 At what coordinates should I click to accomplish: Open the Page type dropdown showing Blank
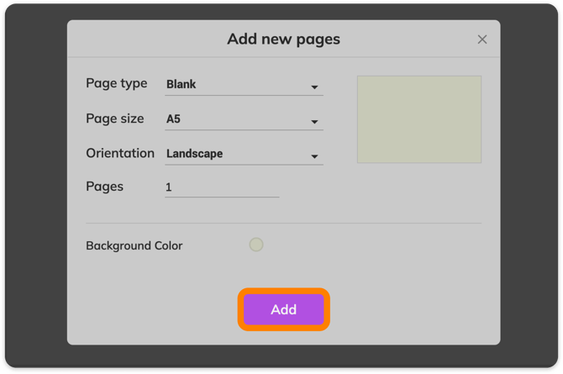pyautogui.click(x=244, y=85)
